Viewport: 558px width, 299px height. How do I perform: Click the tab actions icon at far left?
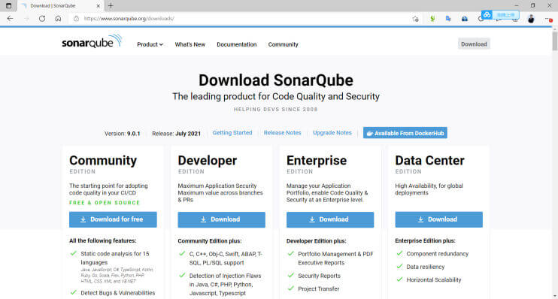click(8, 6)
